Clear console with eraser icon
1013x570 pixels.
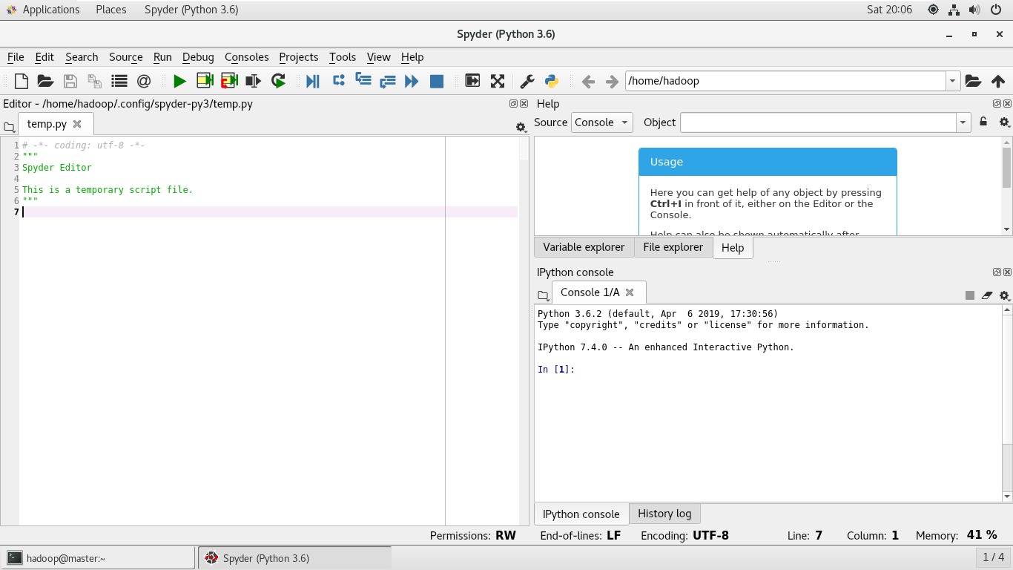987,295
